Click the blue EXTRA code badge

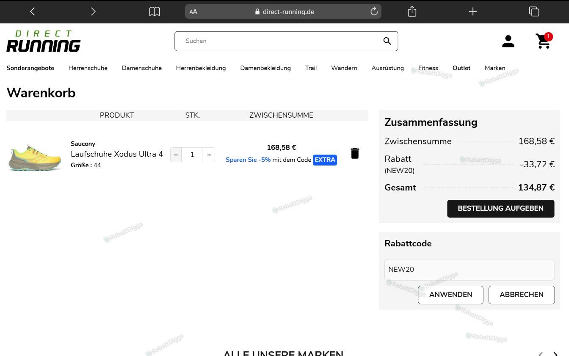[x=325, y=160]
